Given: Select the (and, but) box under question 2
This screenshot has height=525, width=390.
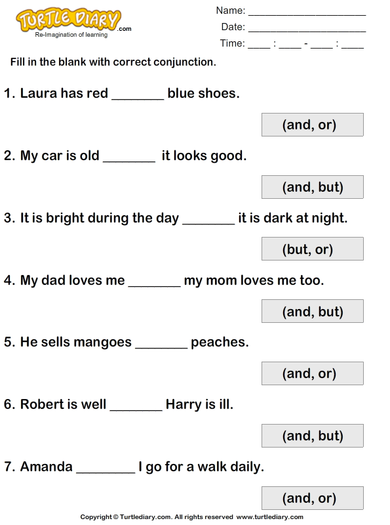Looking at the screenshot, I should [313, 187].
